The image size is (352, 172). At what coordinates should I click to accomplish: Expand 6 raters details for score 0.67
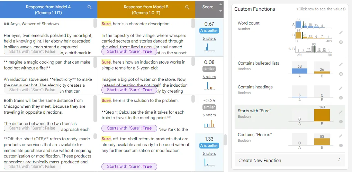point(209,38)
